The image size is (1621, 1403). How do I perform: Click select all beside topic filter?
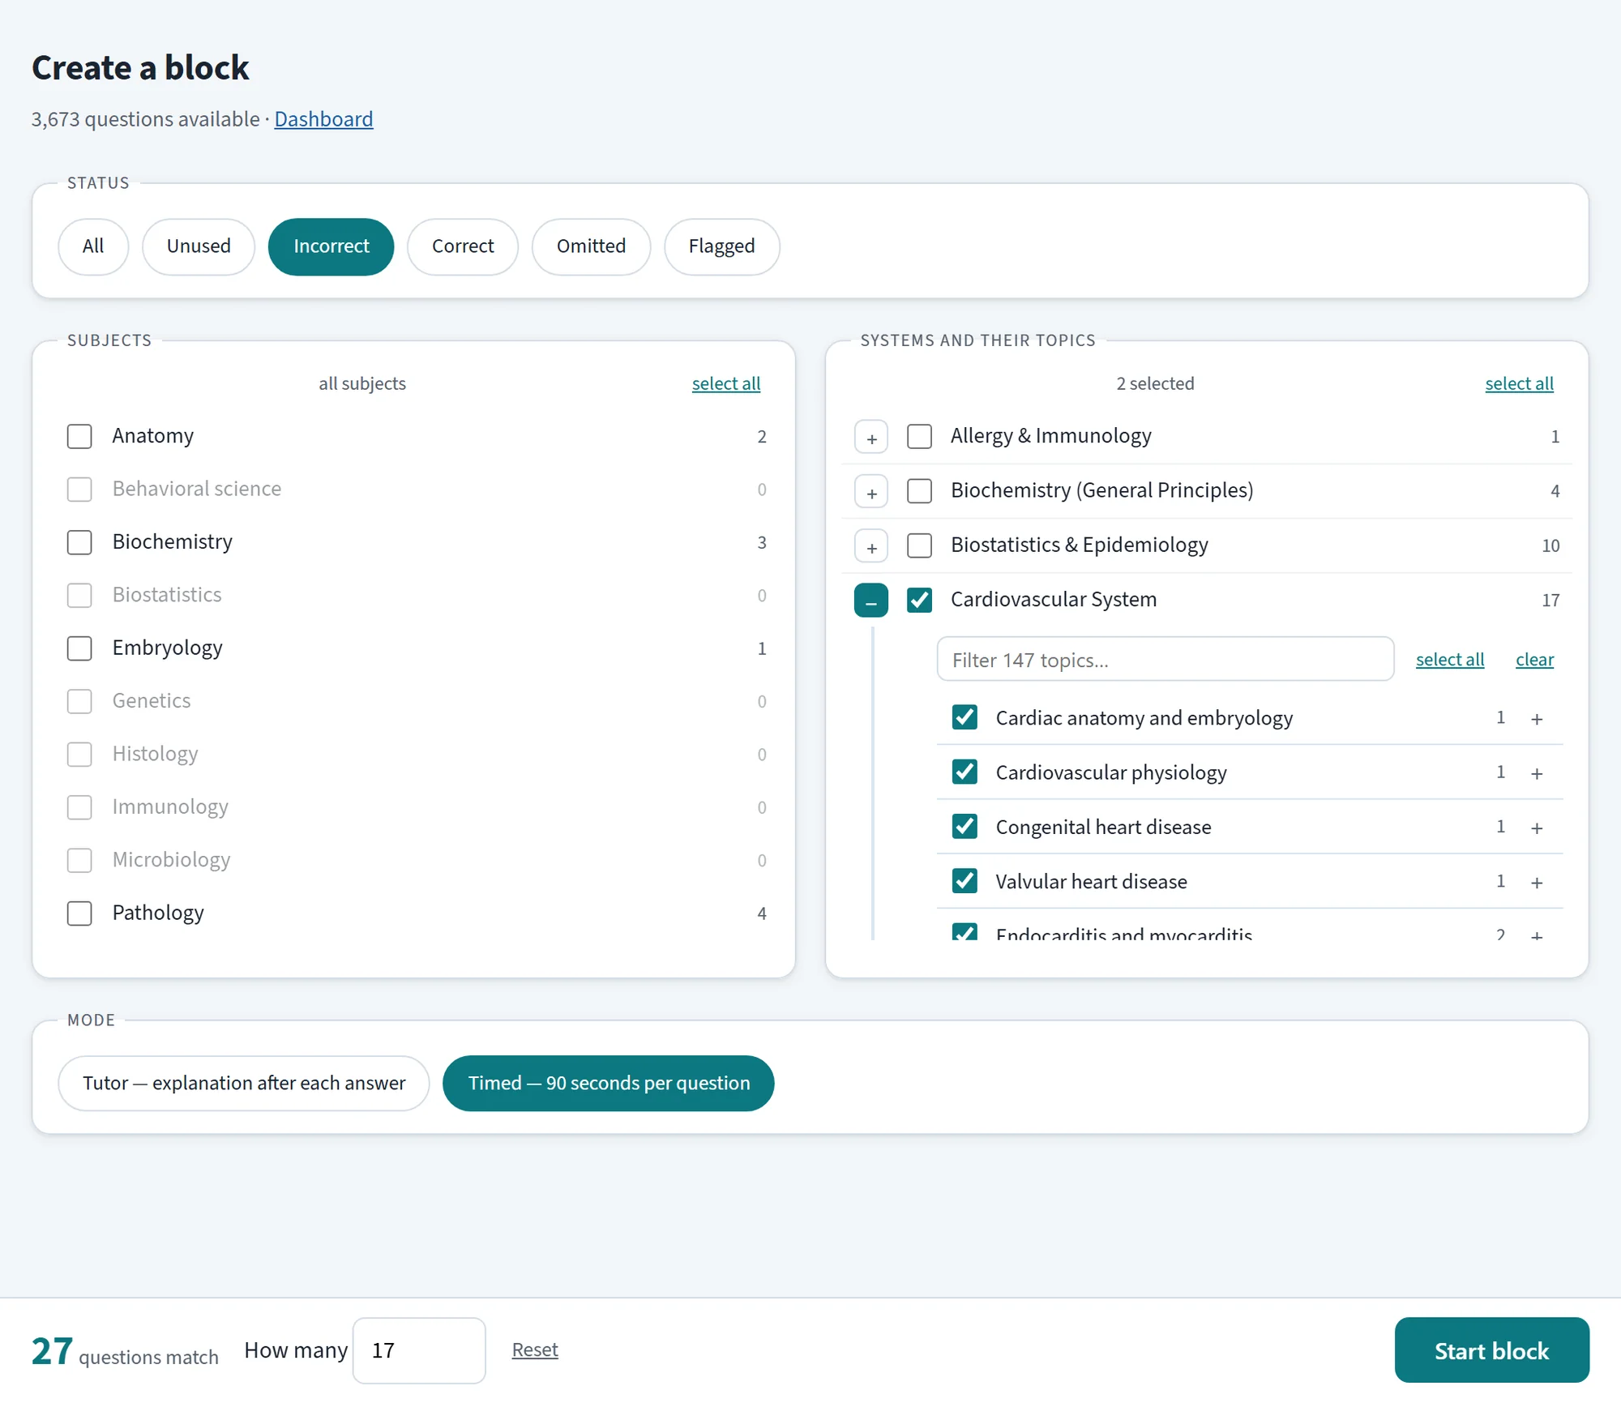pos(1450,660)
